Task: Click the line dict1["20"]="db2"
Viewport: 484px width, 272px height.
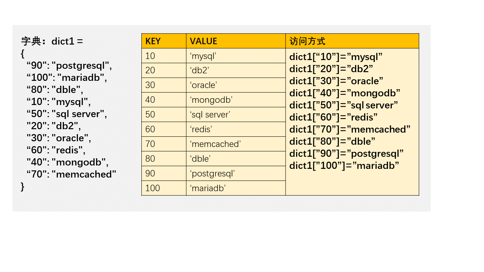Action: pyautogui.click(x=331, y=69)
